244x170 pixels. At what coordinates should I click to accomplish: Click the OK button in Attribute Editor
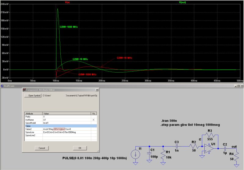80,148
